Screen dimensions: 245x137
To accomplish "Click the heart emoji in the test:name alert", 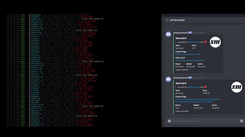I will (x=205, y=42).
